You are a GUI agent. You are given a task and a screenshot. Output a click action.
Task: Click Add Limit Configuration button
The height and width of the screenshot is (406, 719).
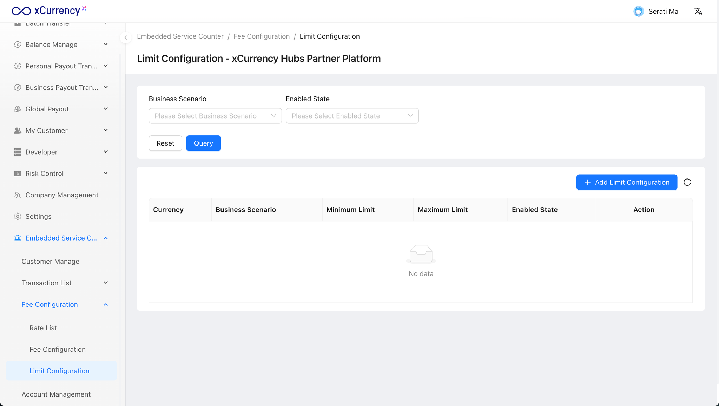tap(627, 182)
